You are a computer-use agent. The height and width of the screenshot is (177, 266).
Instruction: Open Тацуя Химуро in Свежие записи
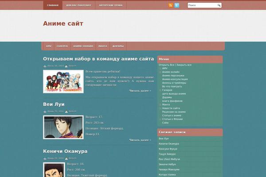click(167, 154)
